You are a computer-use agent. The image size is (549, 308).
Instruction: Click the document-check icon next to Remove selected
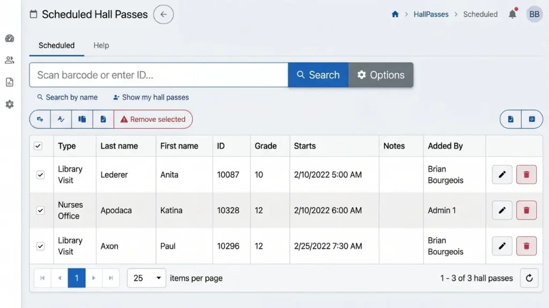coord(103,119)
